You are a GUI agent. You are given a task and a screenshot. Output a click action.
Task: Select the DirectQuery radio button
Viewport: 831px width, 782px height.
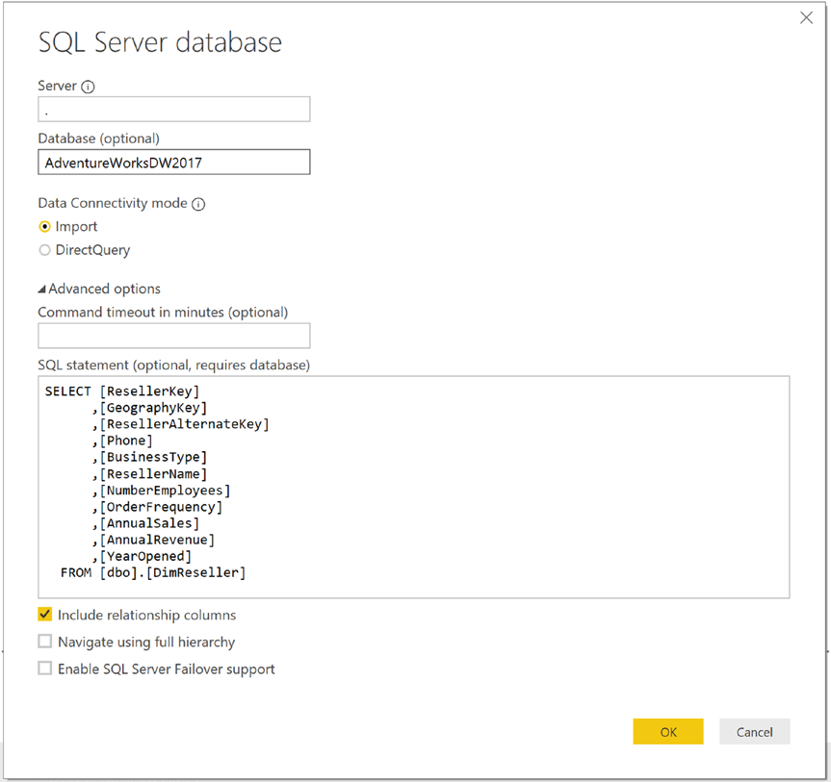tap(45, 250)
